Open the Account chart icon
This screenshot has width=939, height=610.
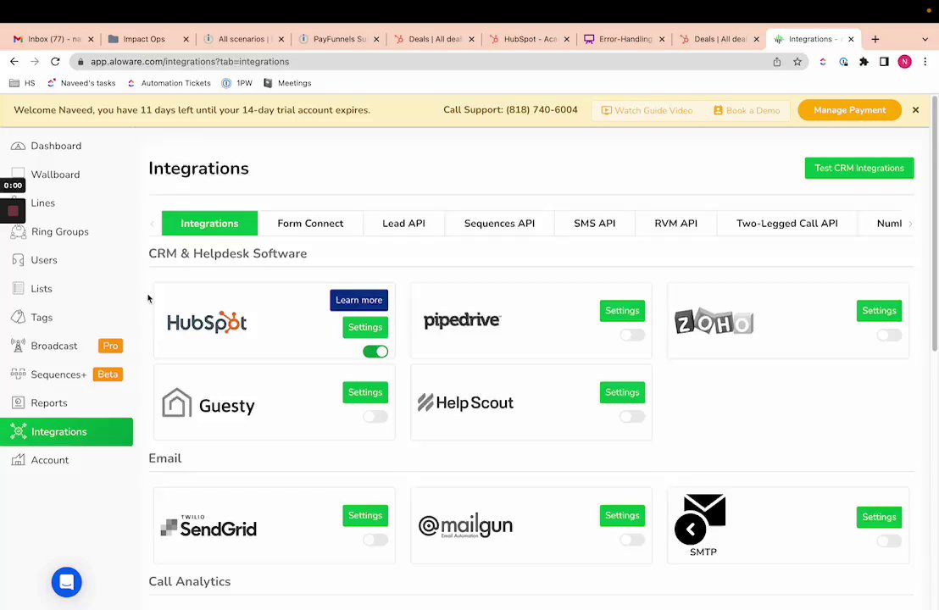click(x=18, y=460)
